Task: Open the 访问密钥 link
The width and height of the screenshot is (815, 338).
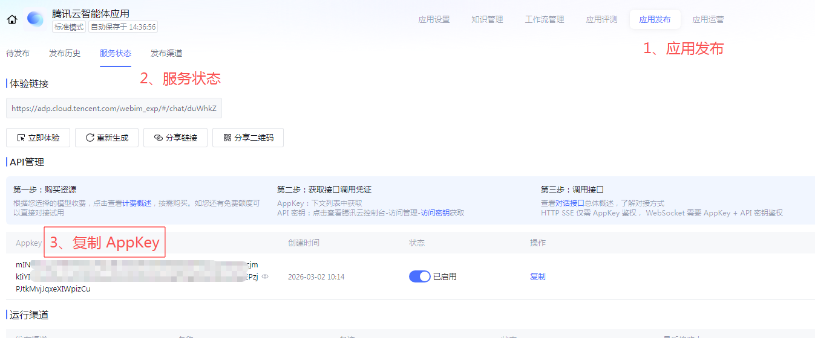Action: coord(435,213)
